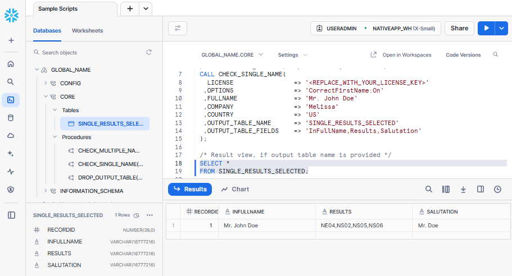Open the query history clock icon

pos(497,189)
